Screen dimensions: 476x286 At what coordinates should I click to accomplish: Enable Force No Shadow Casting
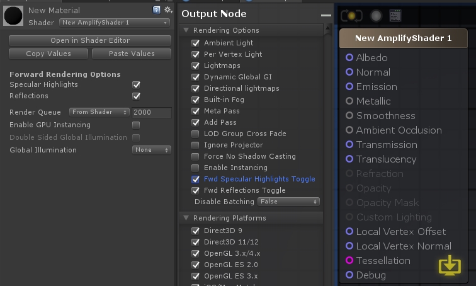195,156
